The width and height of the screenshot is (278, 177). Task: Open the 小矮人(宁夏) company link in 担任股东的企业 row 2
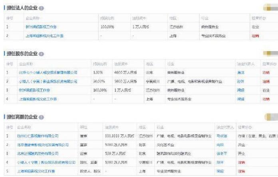tap(48, 82)
